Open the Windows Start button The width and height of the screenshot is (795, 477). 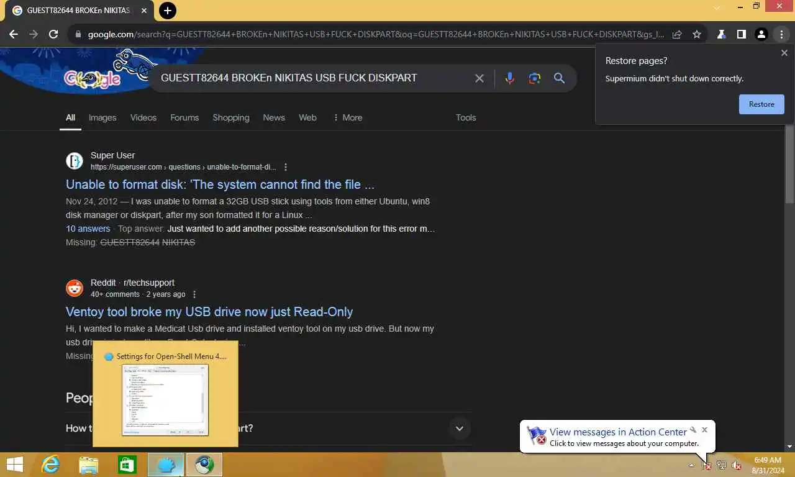click(x=14, y=465)
